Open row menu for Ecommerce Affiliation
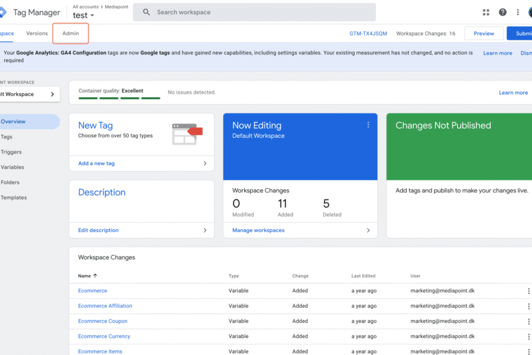Viewport: 532px width, 355px height. pyautogui.click(x=528, y=306)
